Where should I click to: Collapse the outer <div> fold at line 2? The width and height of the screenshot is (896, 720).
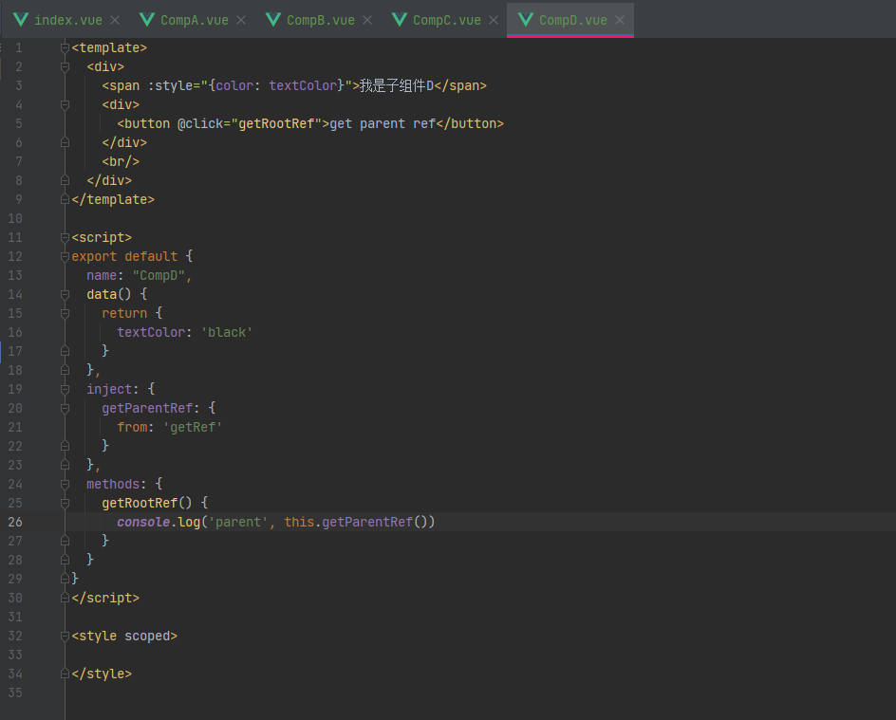tap(65, 66)
